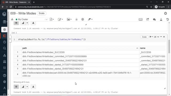Open the Run Cell dropdown in Cmd 2
171x96 pixels.
coord(151,37)
